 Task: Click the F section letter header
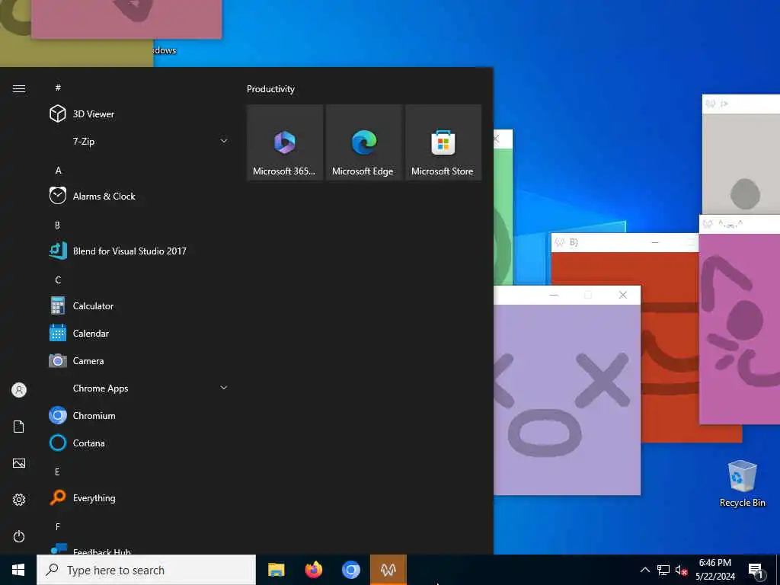pyautogui.click(x=58, y=526)
